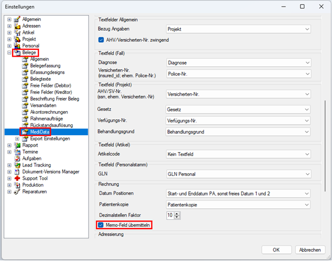Open the Gesetz dropdown

tap(238, 109)
